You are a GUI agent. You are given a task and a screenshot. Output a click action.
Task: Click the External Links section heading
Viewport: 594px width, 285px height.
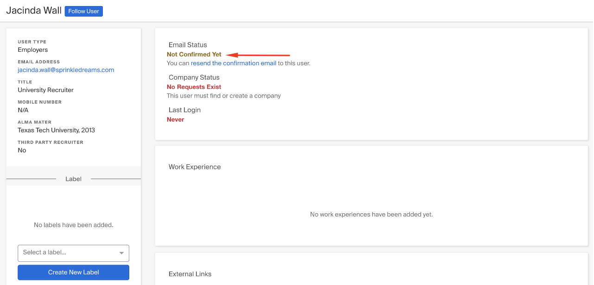click(x=190, y=274)
